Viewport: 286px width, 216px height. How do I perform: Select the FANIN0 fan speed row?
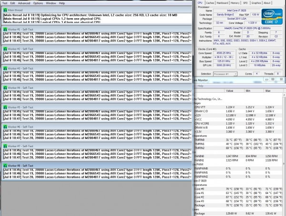238,156
